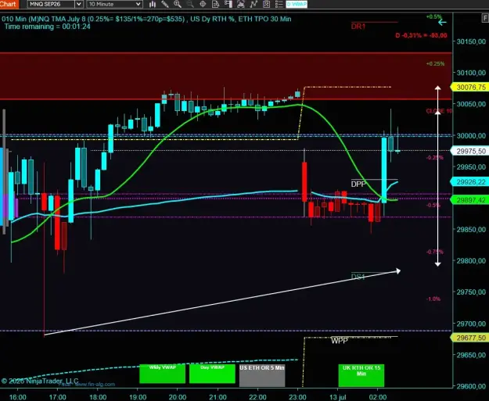Click the cyan left arrow icon
Screen dimensions: 489x401
click(442, 23)
